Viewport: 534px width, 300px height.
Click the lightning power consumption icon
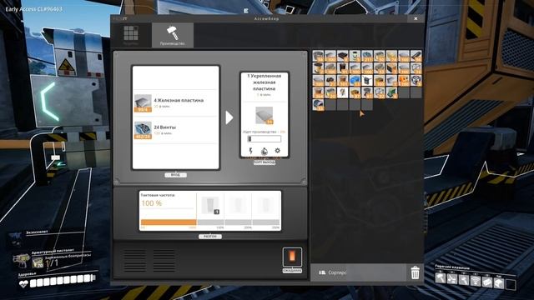[x=250, y=151]
